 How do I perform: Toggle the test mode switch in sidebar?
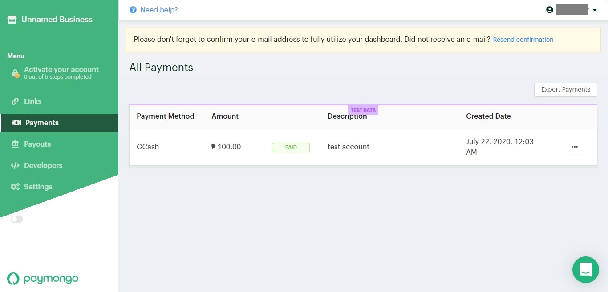[x=16, y=219]
